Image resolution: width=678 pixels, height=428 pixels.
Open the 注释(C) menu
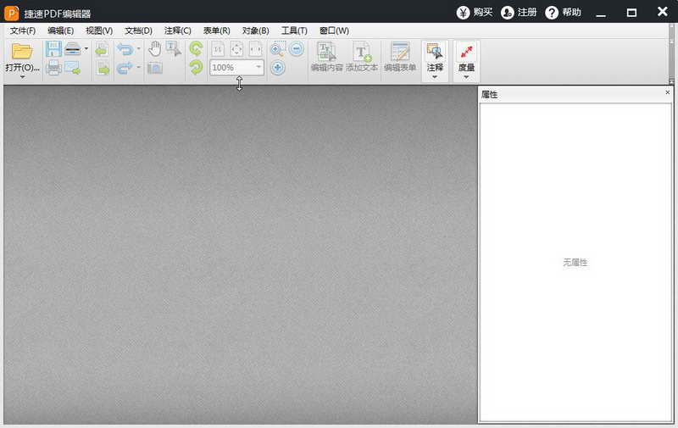(178, 31)
